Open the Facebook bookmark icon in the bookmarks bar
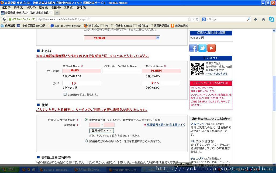Screen dimensions: 276x173 (19, 26)
